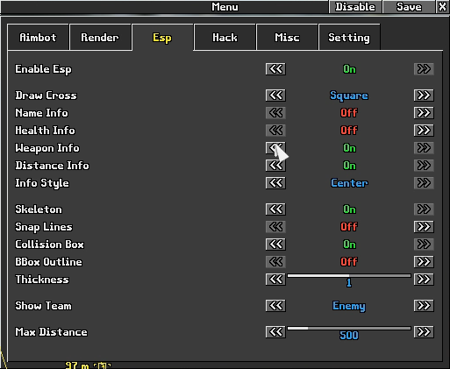This screenshot has width=450, height=369.
Task: Open the Setting tab
Action: [x=349, y=38]
